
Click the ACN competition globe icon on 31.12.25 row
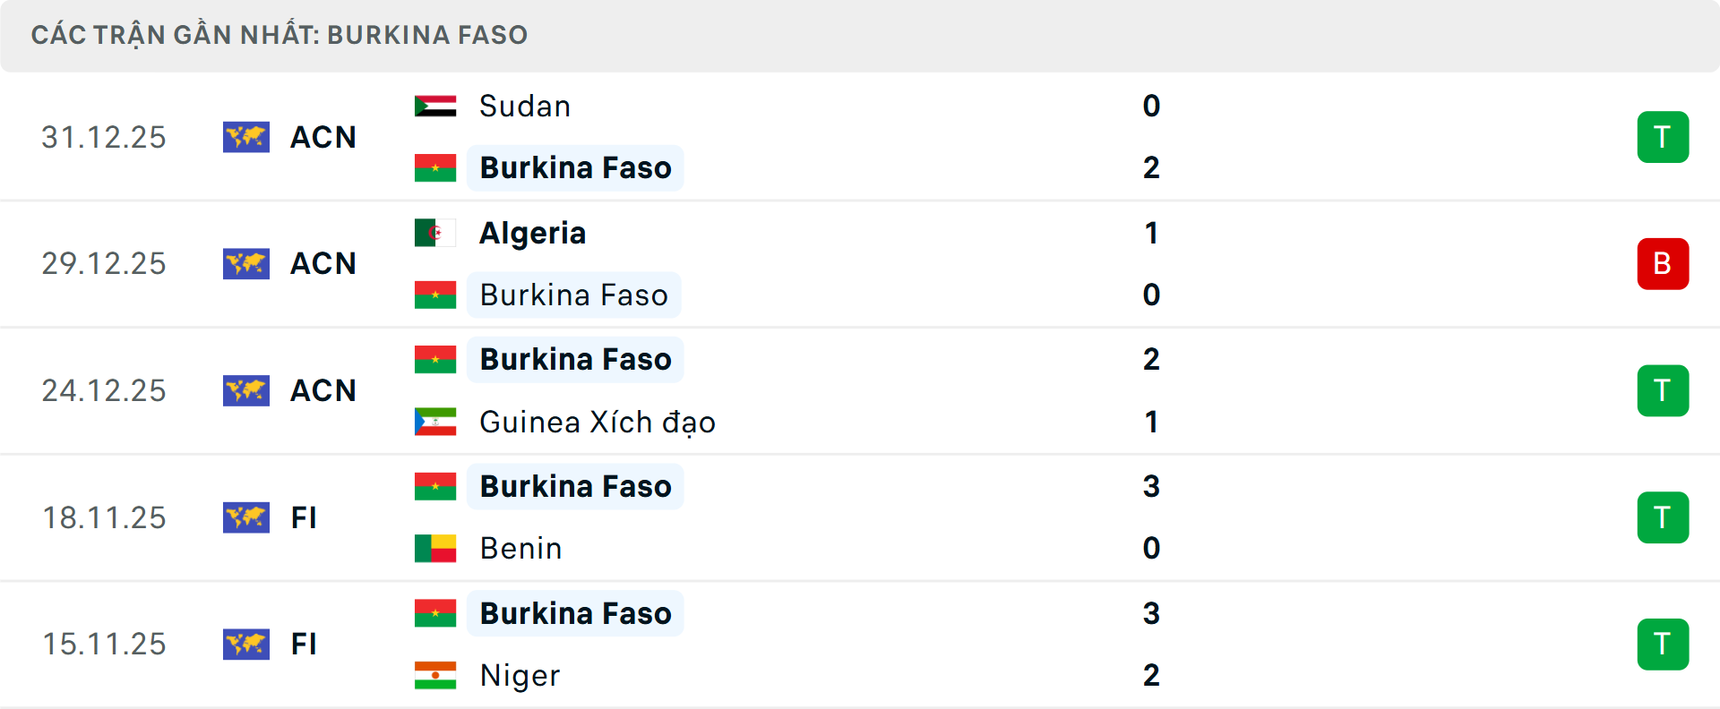pyautogui.click(x=246, y=137)
